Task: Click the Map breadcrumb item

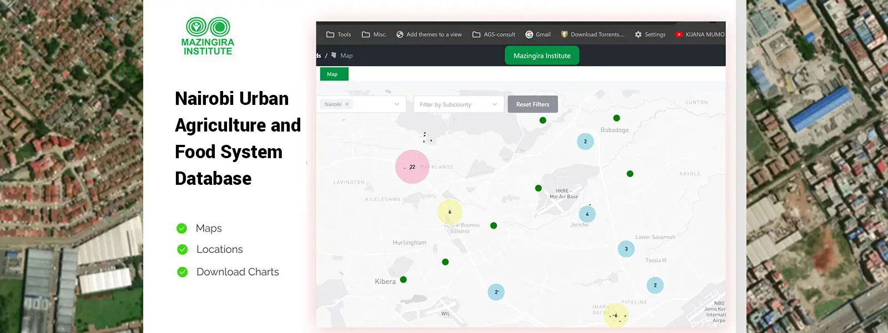Action: [x=346, y=56]
